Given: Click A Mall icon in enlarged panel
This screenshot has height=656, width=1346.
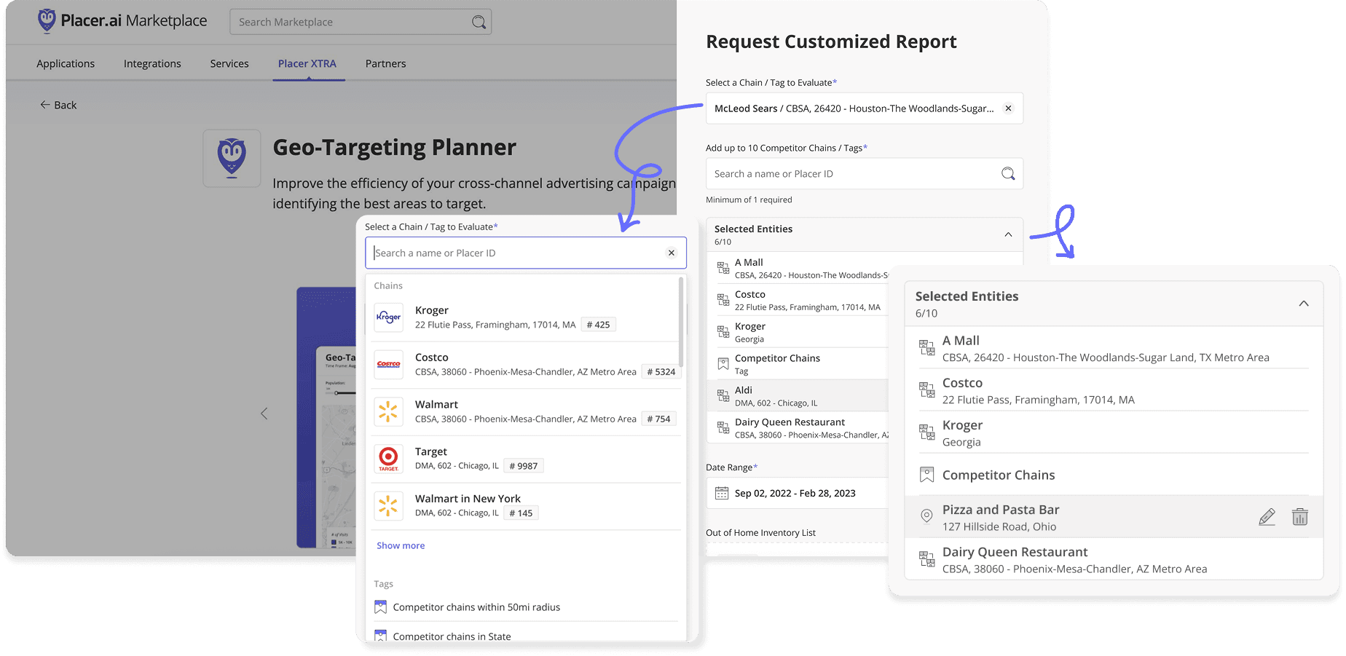Looking at the screenshot, I should (926, 348).
